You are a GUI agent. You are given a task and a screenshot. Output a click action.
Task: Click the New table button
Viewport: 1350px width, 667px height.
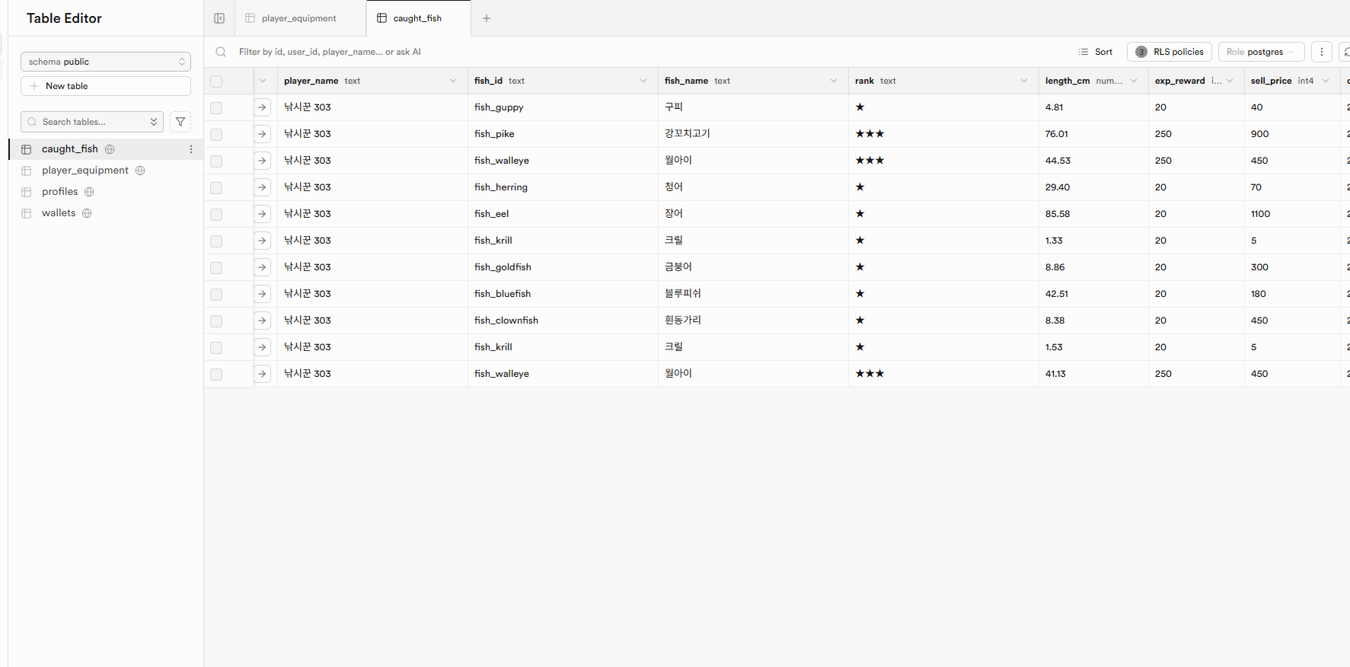106,86
